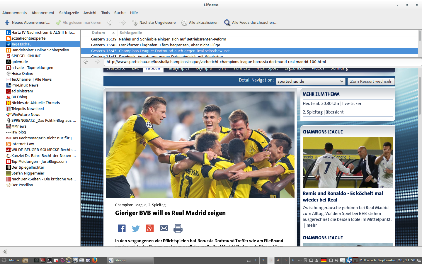Select n-tv.de Topmeldungen feed
The width and height of the screenshot is (422, 264).
pyautogui.click(x=40, y=67)
